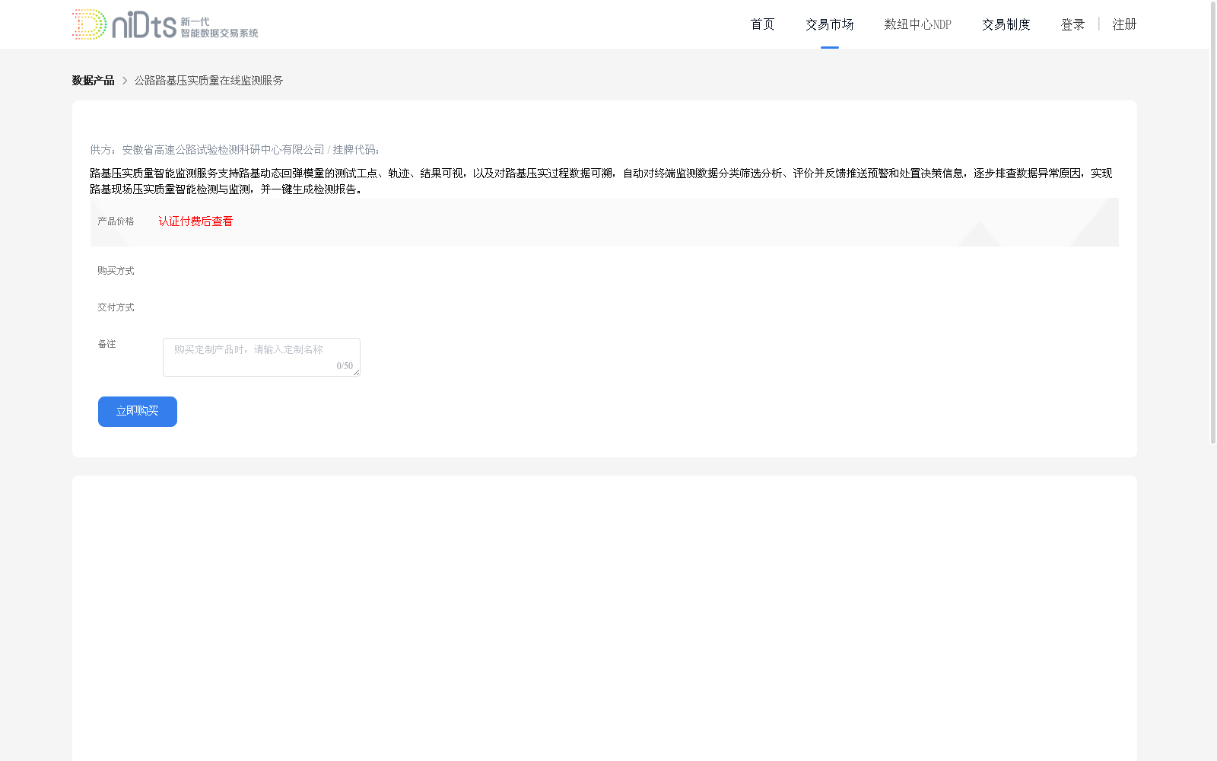
Task: Open the 交易市场 menu item
Action: pos(829,24)
